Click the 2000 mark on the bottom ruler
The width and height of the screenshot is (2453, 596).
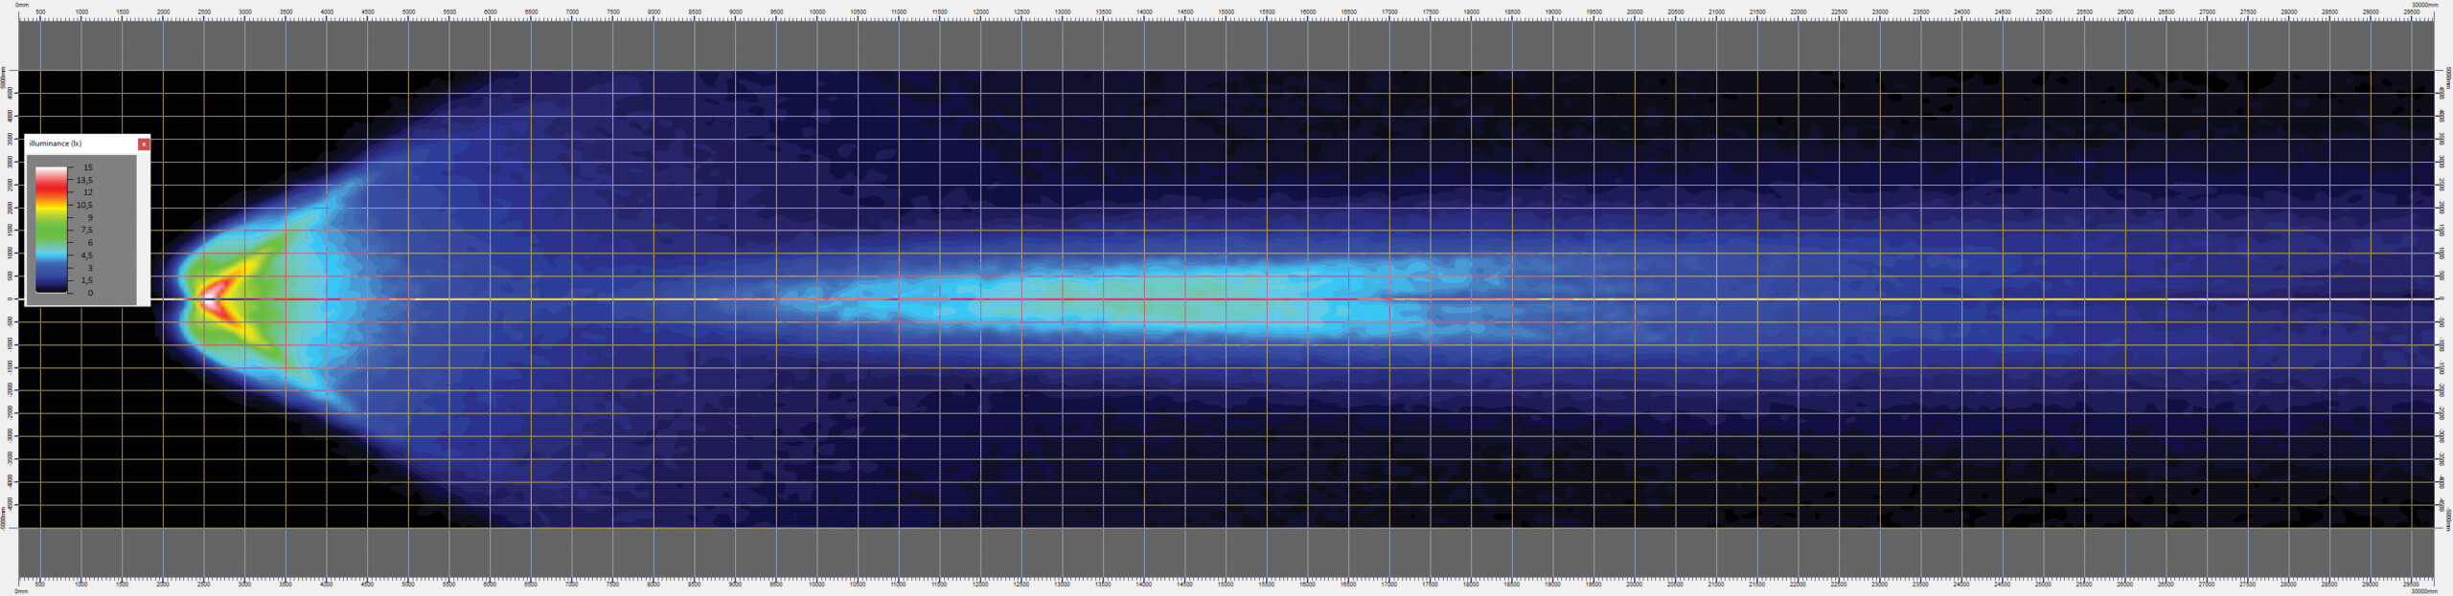click(163, 584)
